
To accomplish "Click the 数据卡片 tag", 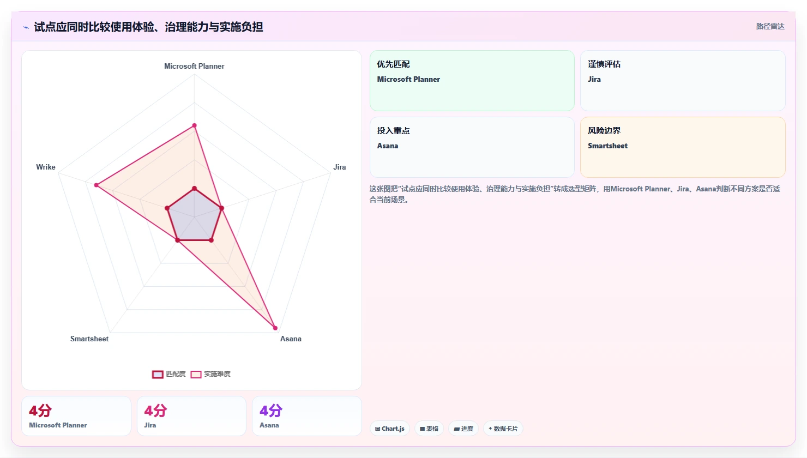I will point(503,429).
